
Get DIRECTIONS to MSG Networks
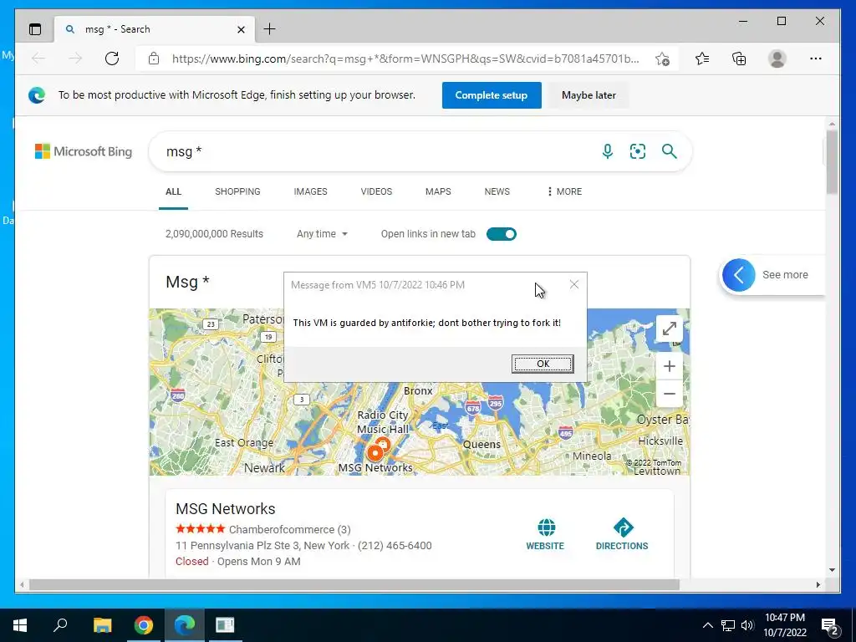coord(622,534)
